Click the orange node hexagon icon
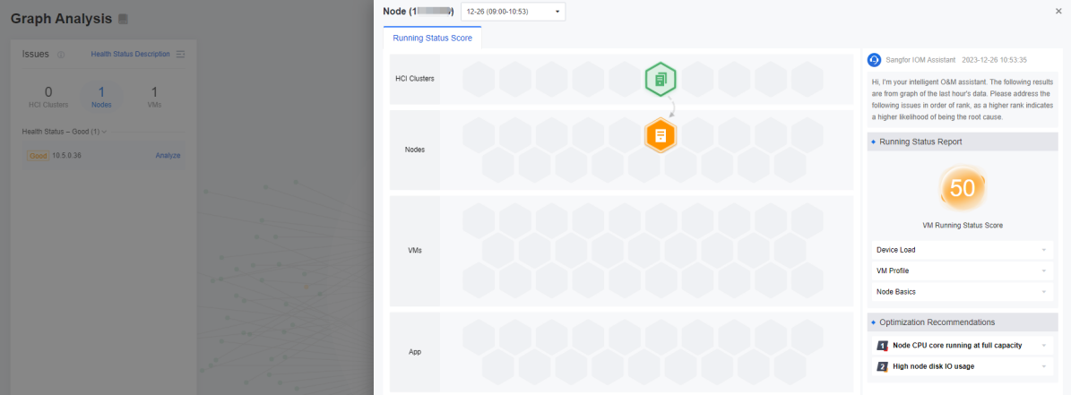Viewport: 1071px width, 395px height. pyautogui.click(x=661, y=135)
